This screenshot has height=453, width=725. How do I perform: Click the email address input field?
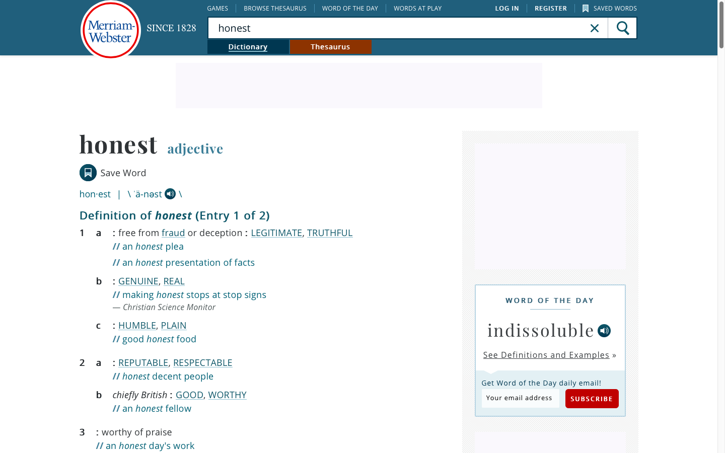pyautogui.click(x=520, y=398)
